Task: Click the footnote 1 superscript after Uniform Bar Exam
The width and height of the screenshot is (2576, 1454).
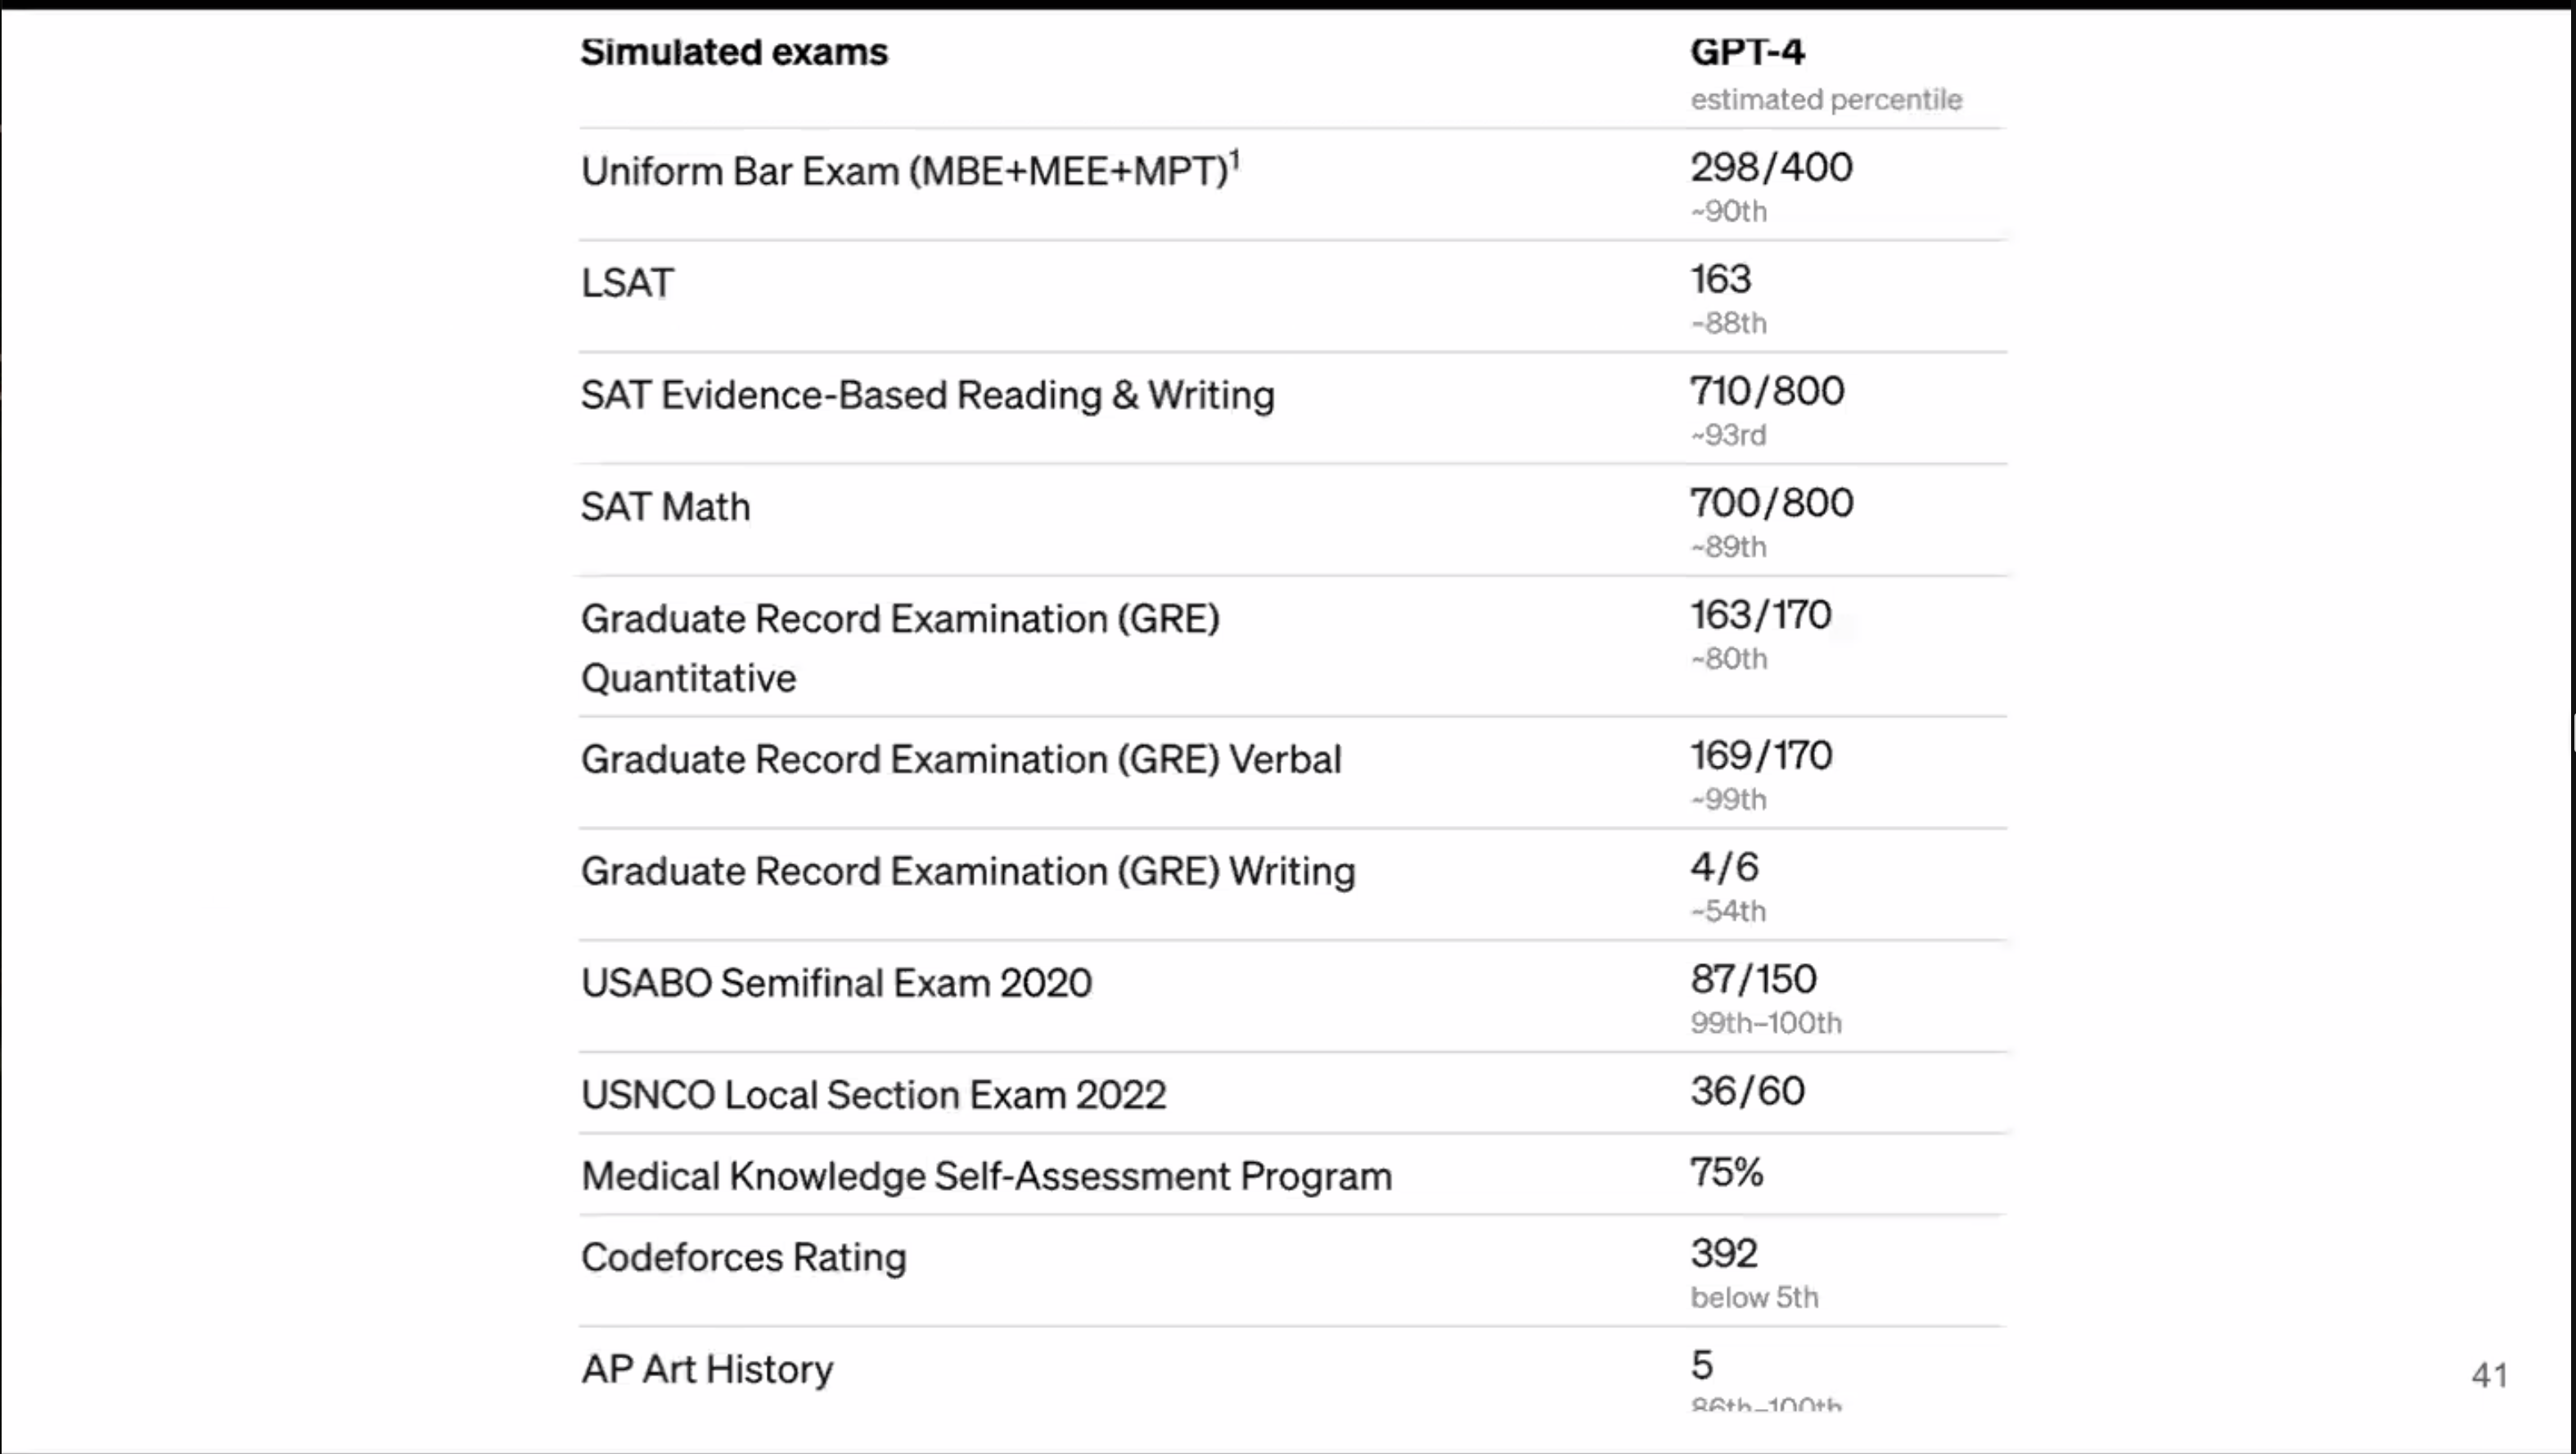Action: point(1234,159)
